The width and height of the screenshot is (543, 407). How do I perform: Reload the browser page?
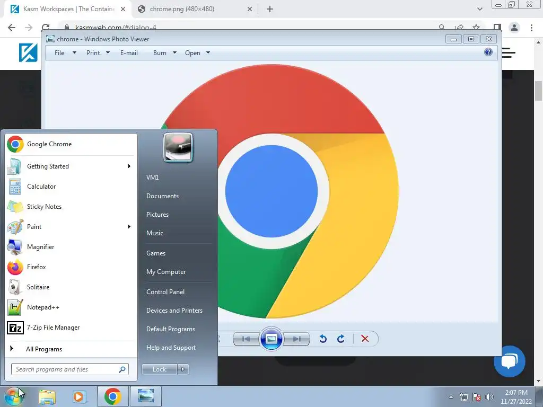pyautogui.click(x=46, y=28)
